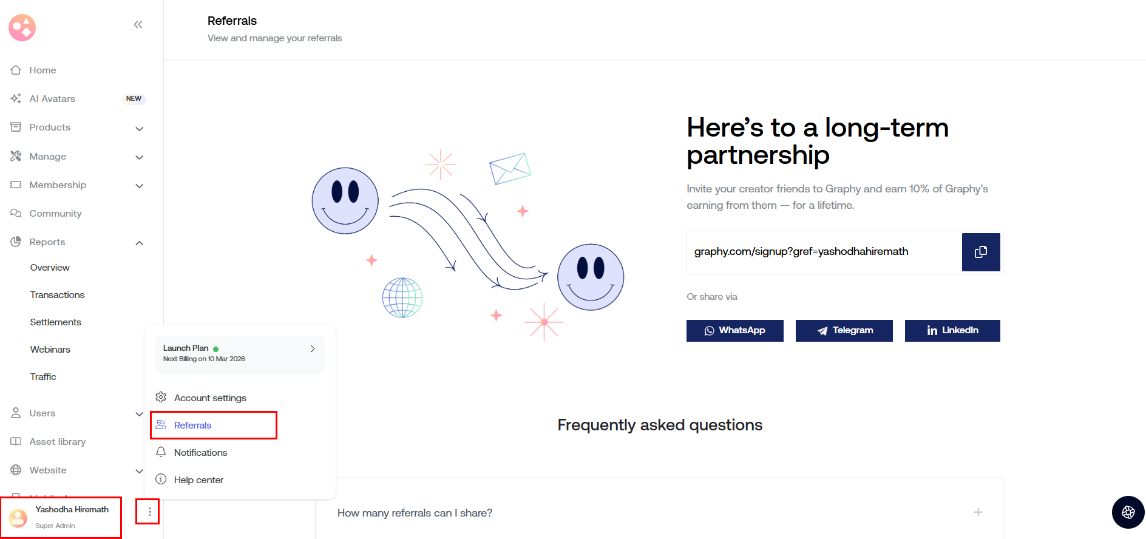
Task: Collapse the sidebar with double-chevron icon
Action: pyautogui.click(x=138, y=25)
